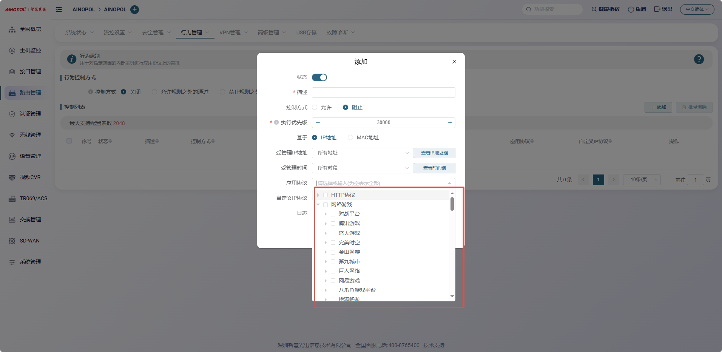Click the 查看时间组 button
Viewport: 722px width, 352px height.
coord(434,168)
